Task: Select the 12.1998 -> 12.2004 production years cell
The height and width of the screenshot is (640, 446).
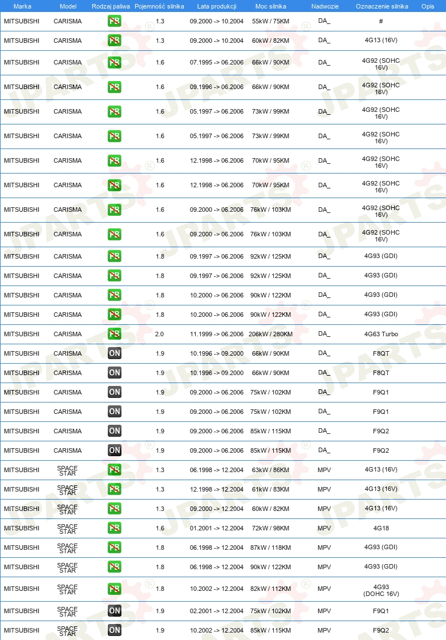Action: [x=217, y=489]
